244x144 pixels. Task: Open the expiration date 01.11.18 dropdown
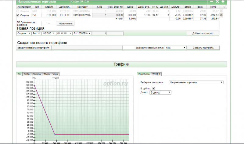64,33
